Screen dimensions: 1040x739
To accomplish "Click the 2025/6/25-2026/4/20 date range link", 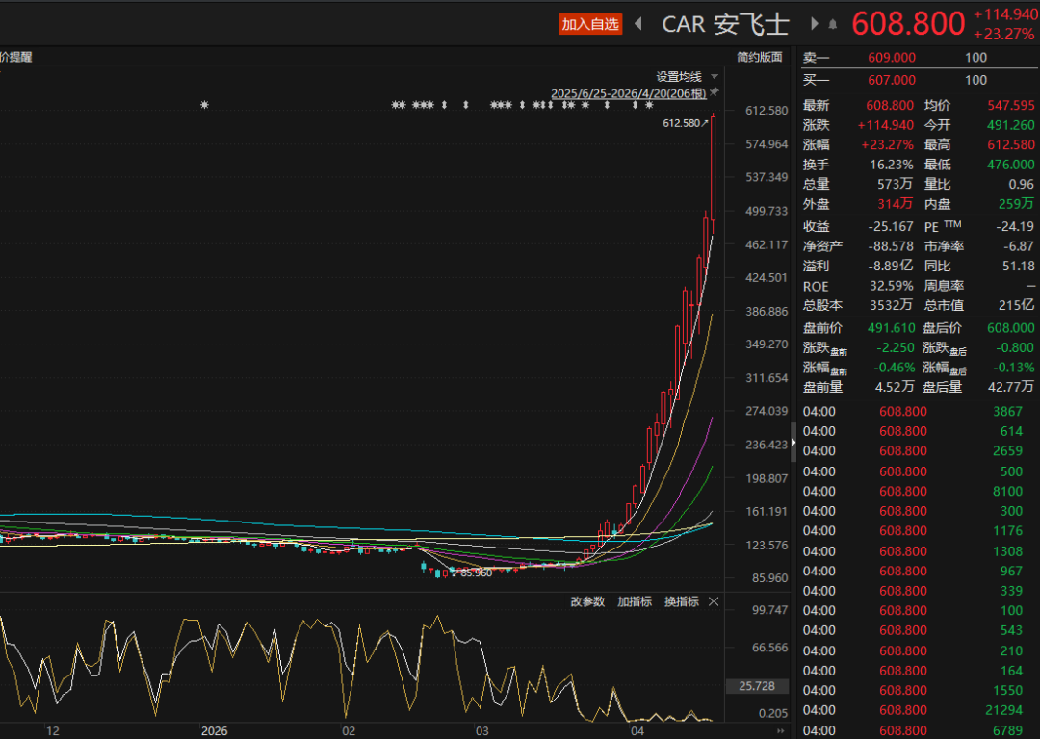I will pos(628,93).
